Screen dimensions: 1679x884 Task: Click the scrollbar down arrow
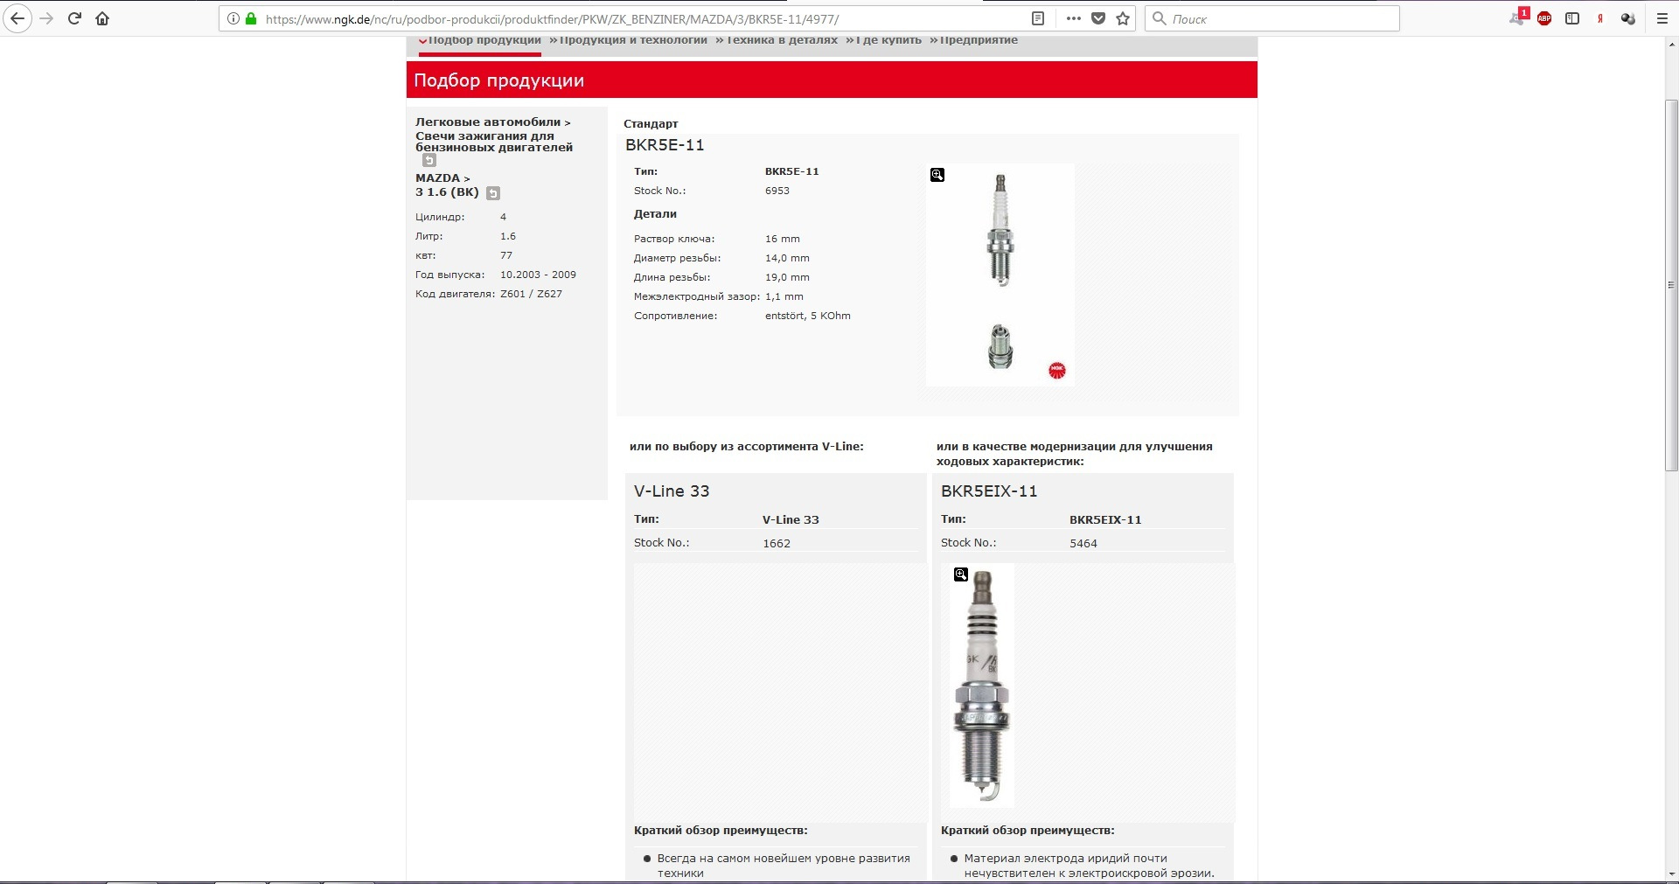point(1671,874)
